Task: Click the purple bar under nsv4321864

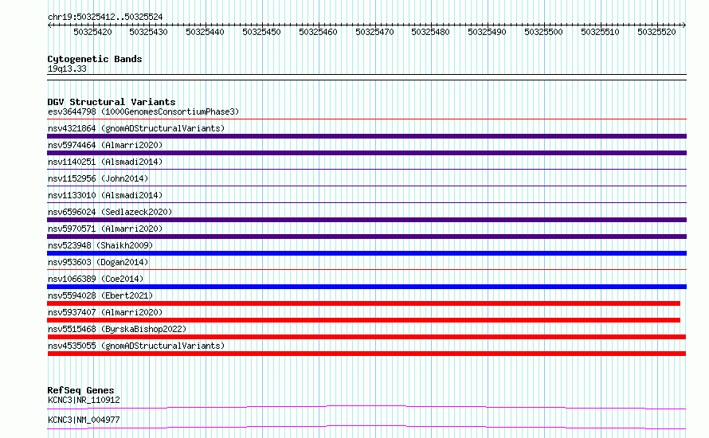Action: coord(366,136)
